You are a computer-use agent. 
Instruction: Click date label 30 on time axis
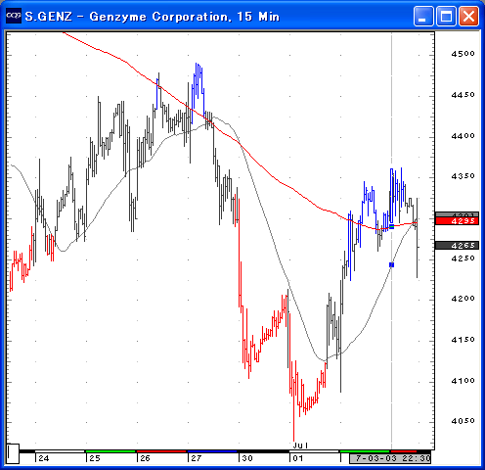click(247, 458)
